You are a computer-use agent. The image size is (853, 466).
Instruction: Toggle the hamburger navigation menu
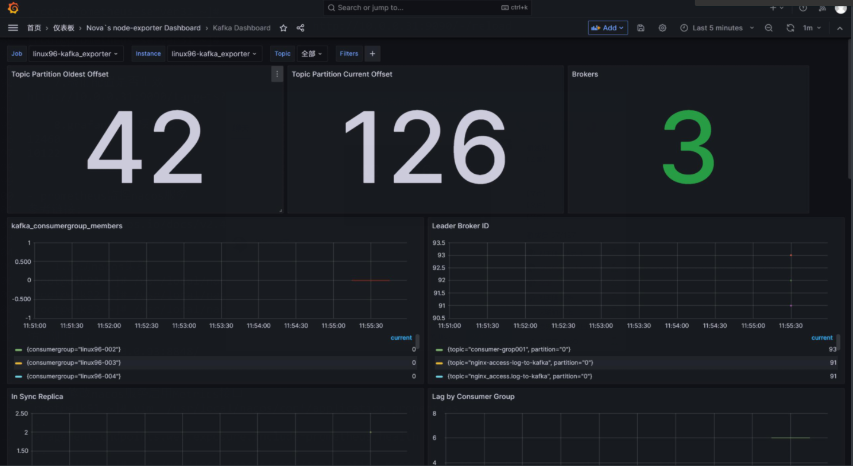13,28
